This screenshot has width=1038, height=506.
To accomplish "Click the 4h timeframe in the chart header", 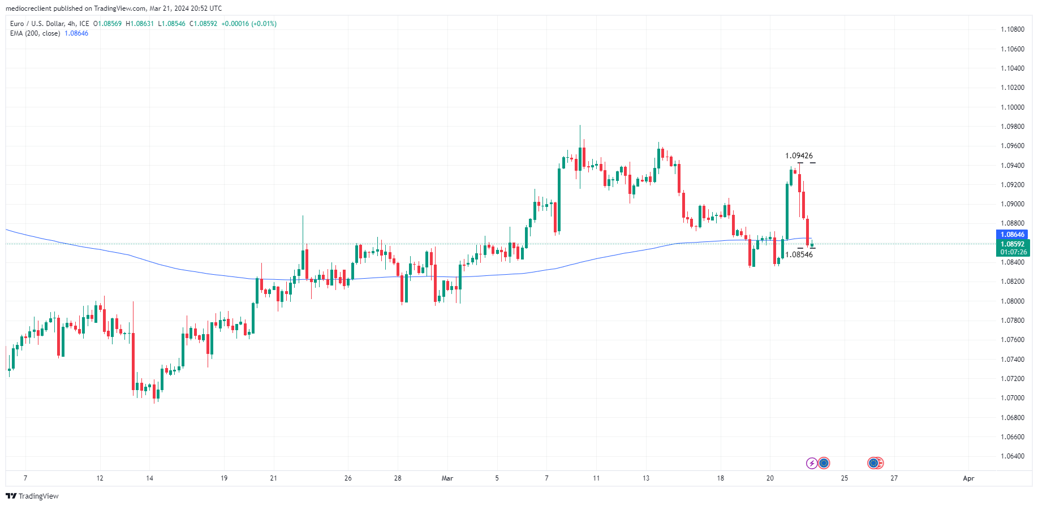I will (71, 24).
